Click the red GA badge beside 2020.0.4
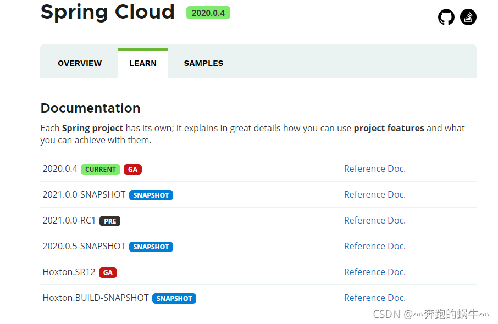 [x=132, y=169]
